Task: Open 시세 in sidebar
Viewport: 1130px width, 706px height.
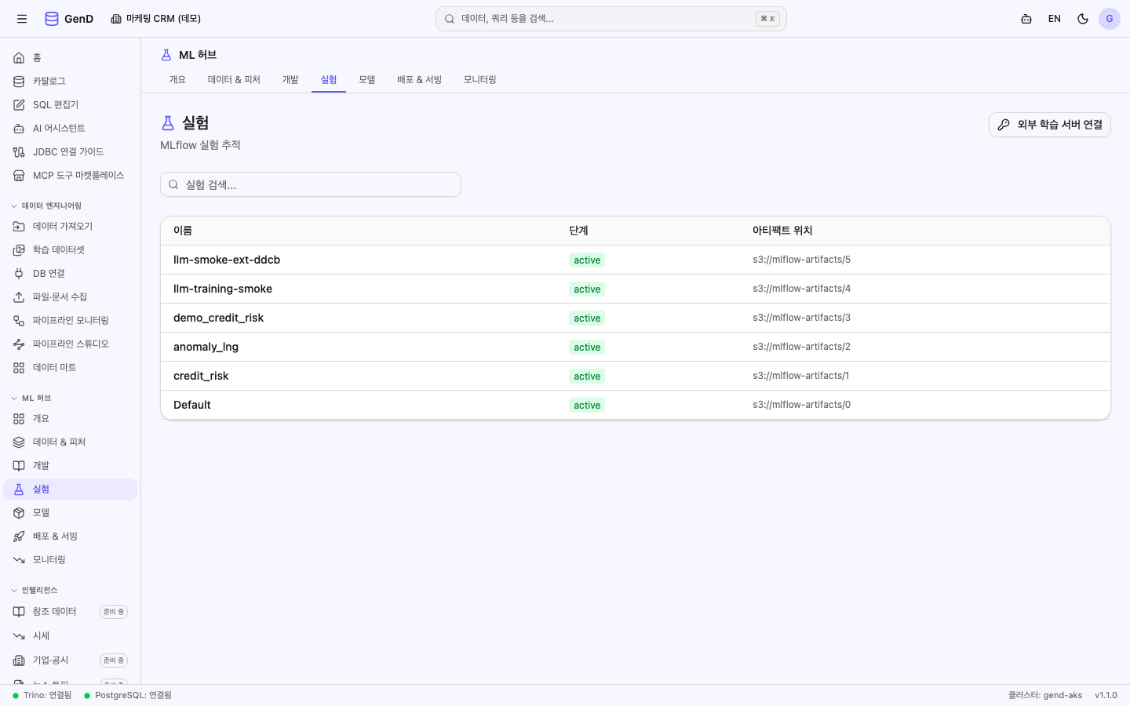Action: [71, 636]
